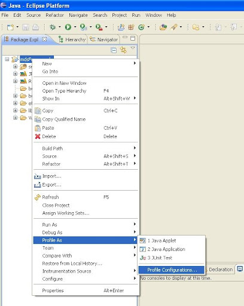Open Package Explorer view menu triangle
The width and height of the screenshot is (244, 306).
133,48
